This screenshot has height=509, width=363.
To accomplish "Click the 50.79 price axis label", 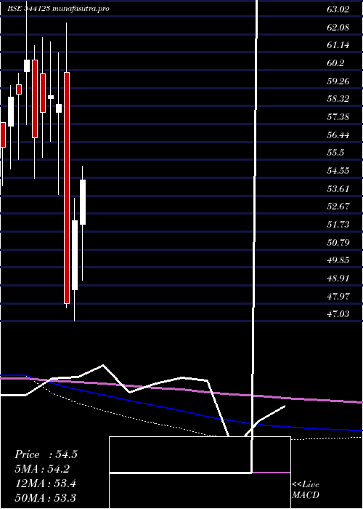I will click(338, 242).
